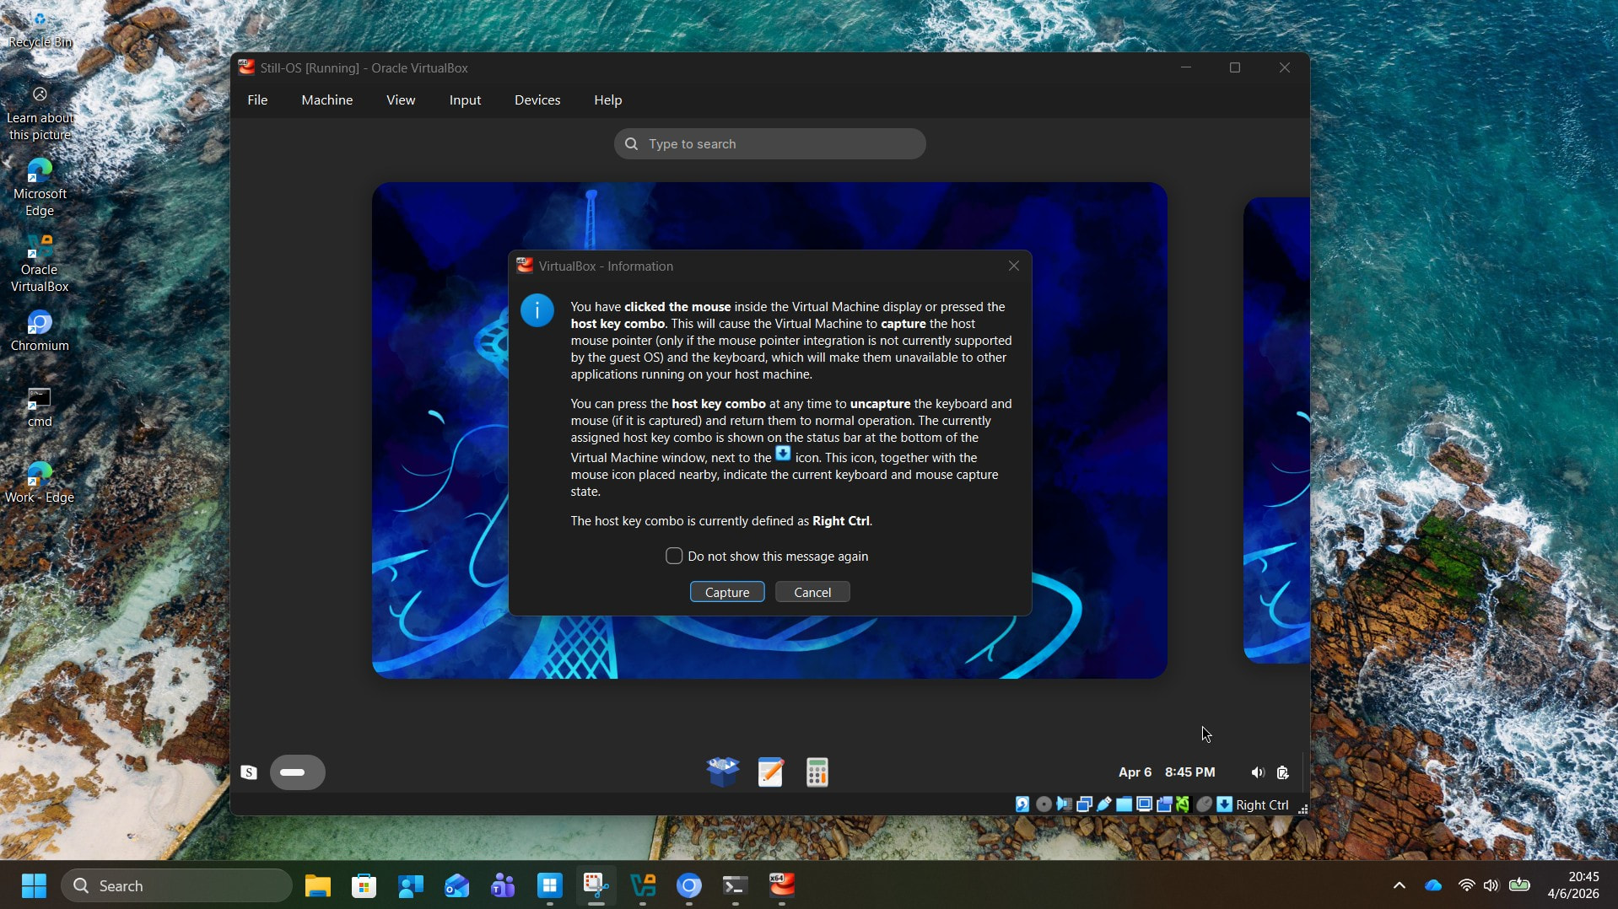Click the shared folders status icon
The width and height of the screenshot is (1618, 909).
tap(1124, 804)
